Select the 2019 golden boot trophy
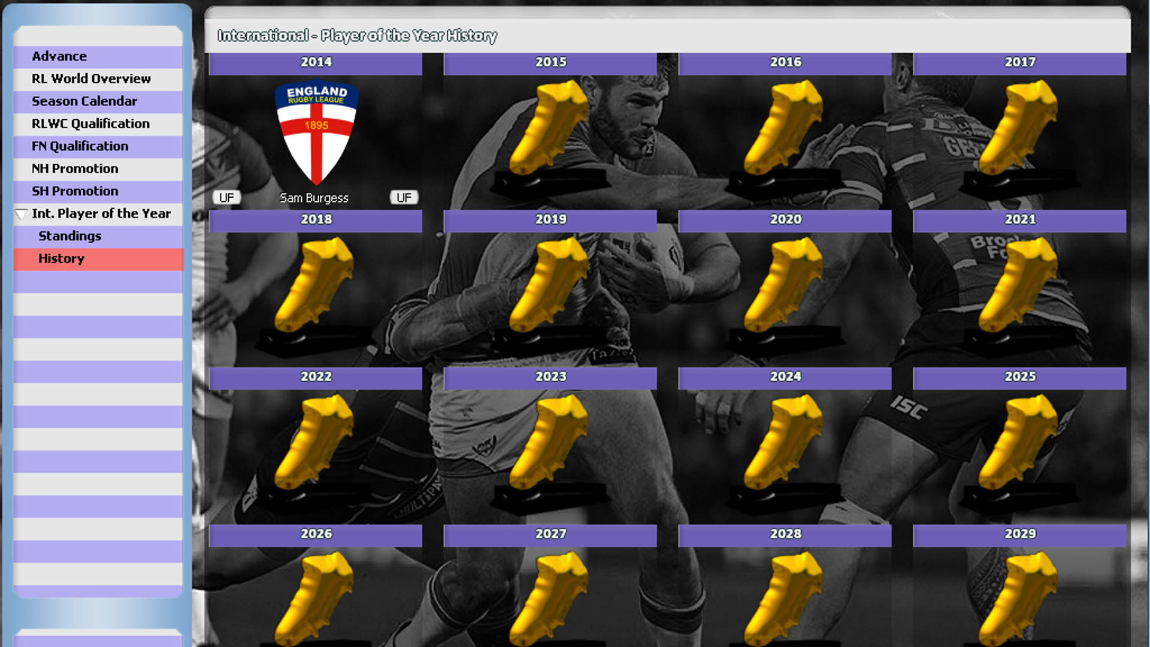The height and width of the screenshot is (647, 1150). (x=550, y=297)
